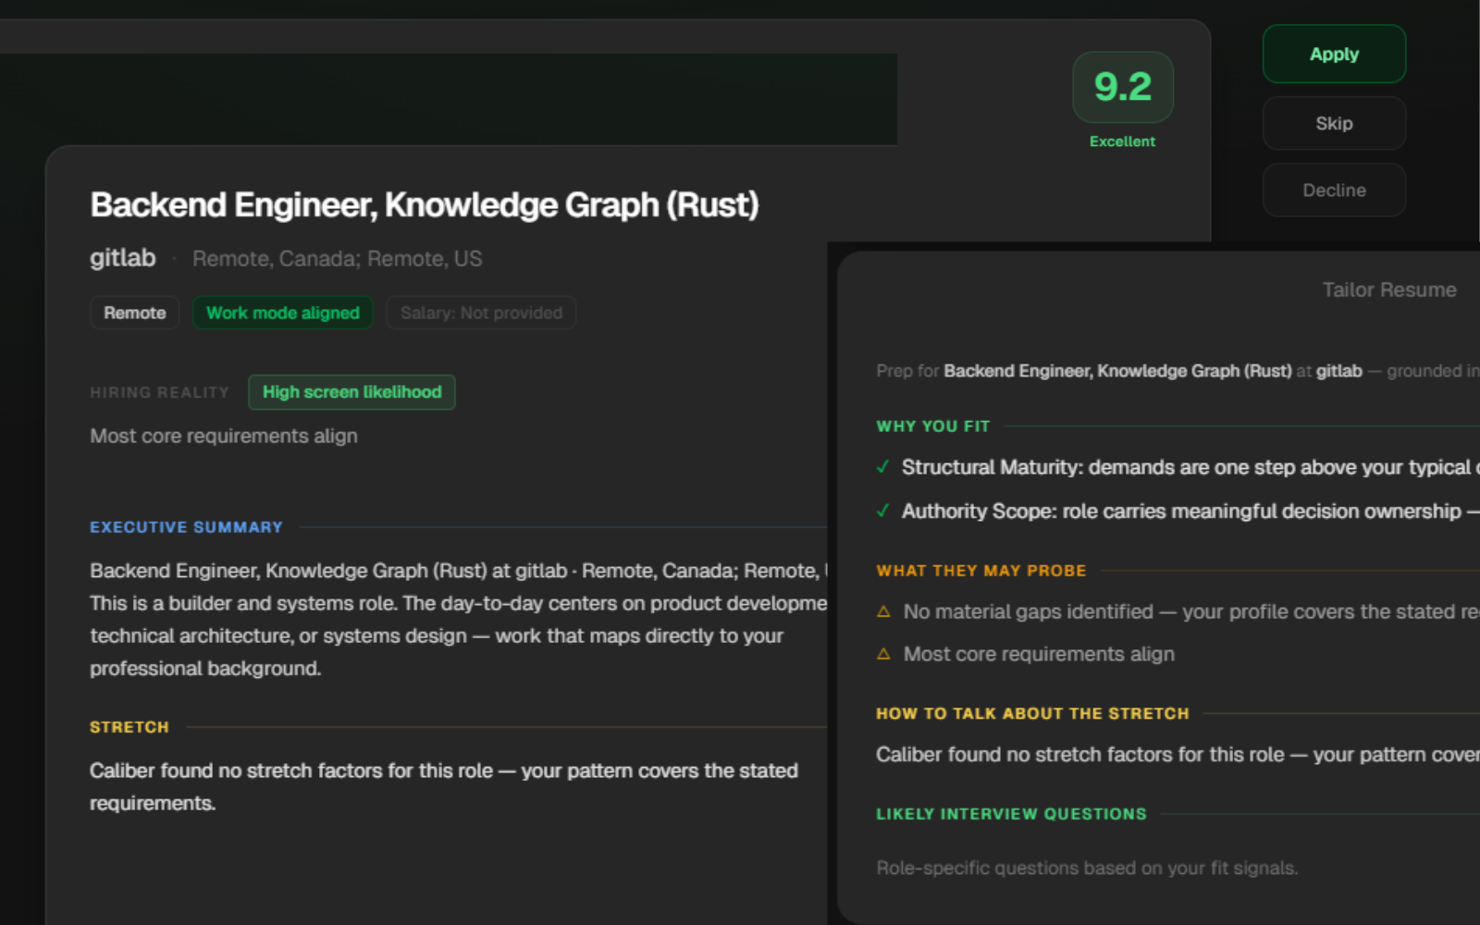Click the Backend Engineer job title heading
The width and height of the screenshot is (1480, 925).
(x=424, y=205)
